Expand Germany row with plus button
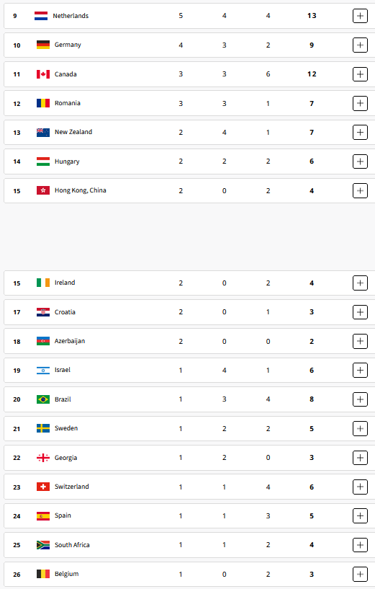Viewport: 375px width, 589px height. pos(360,45)
